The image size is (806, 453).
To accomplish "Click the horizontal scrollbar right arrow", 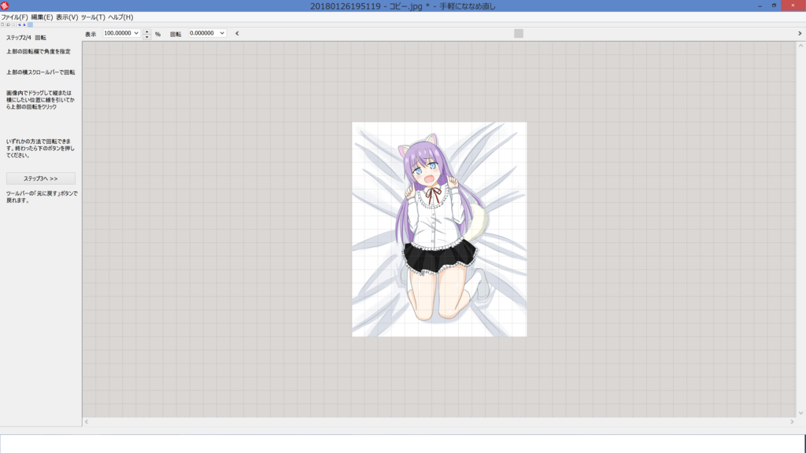I will pos(792,422).
